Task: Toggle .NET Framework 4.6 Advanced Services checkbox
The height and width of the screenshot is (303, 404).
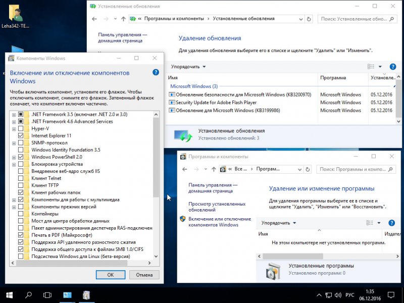Action: click(21, 122)
